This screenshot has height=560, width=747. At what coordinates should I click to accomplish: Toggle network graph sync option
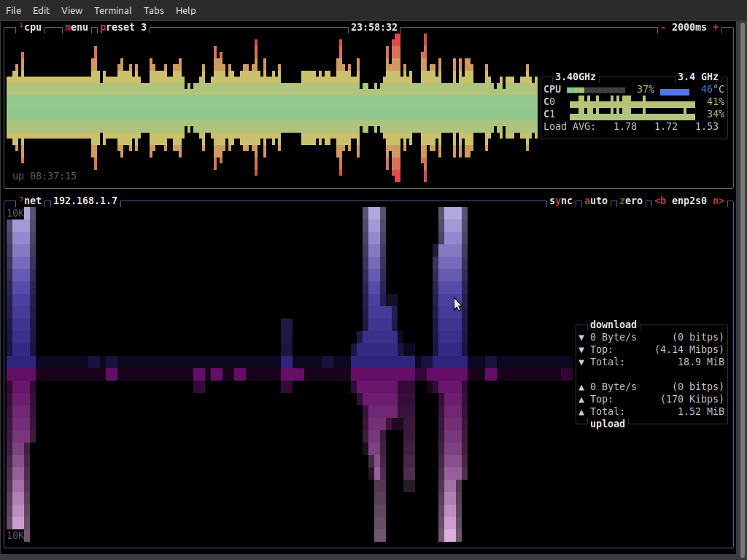[x=561, y=201]
